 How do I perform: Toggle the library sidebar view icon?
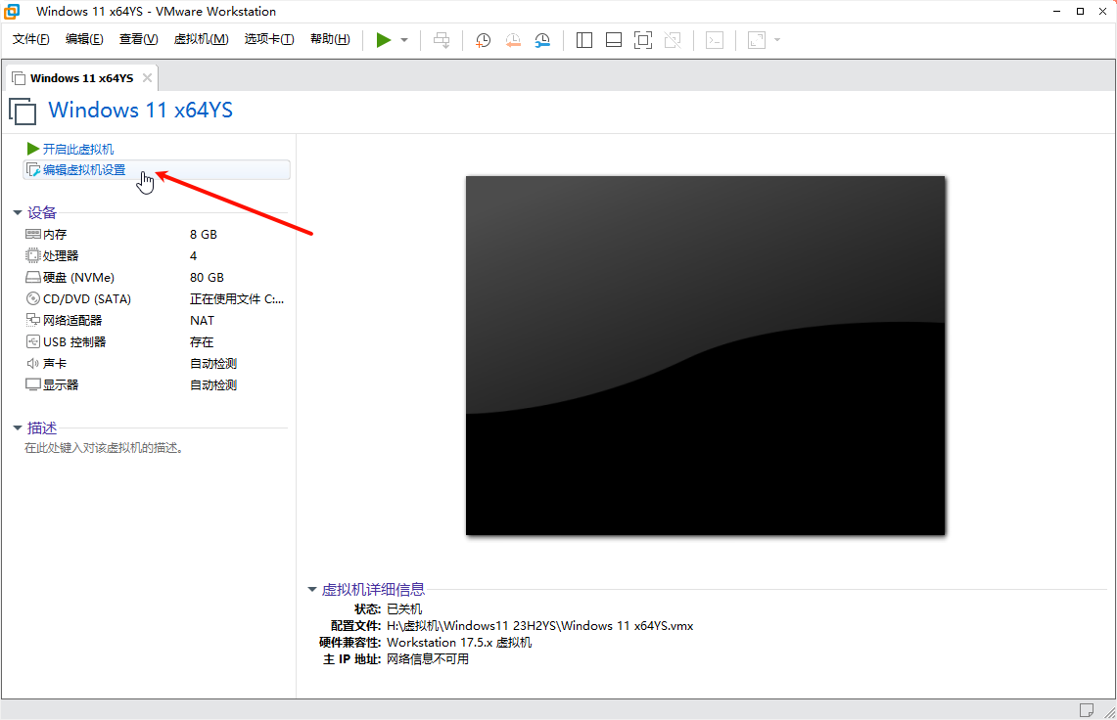[584, 40]
